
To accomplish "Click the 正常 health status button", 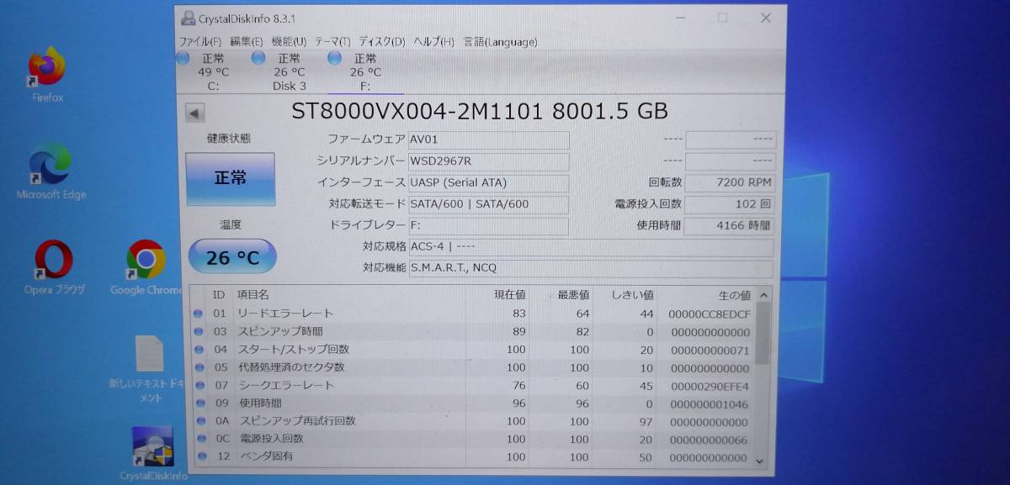I will 230,179.
